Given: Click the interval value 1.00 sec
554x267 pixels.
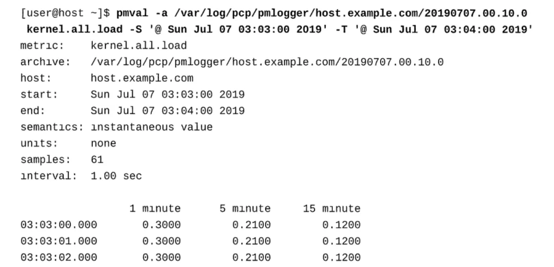Looking at the screenshot, I should click(x=116, y=176).
